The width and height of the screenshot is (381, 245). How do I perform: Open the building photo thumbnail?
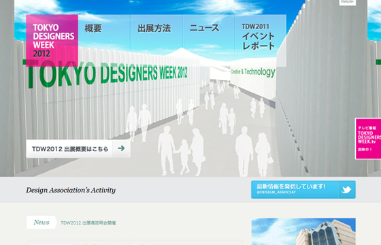pos(303,231)
